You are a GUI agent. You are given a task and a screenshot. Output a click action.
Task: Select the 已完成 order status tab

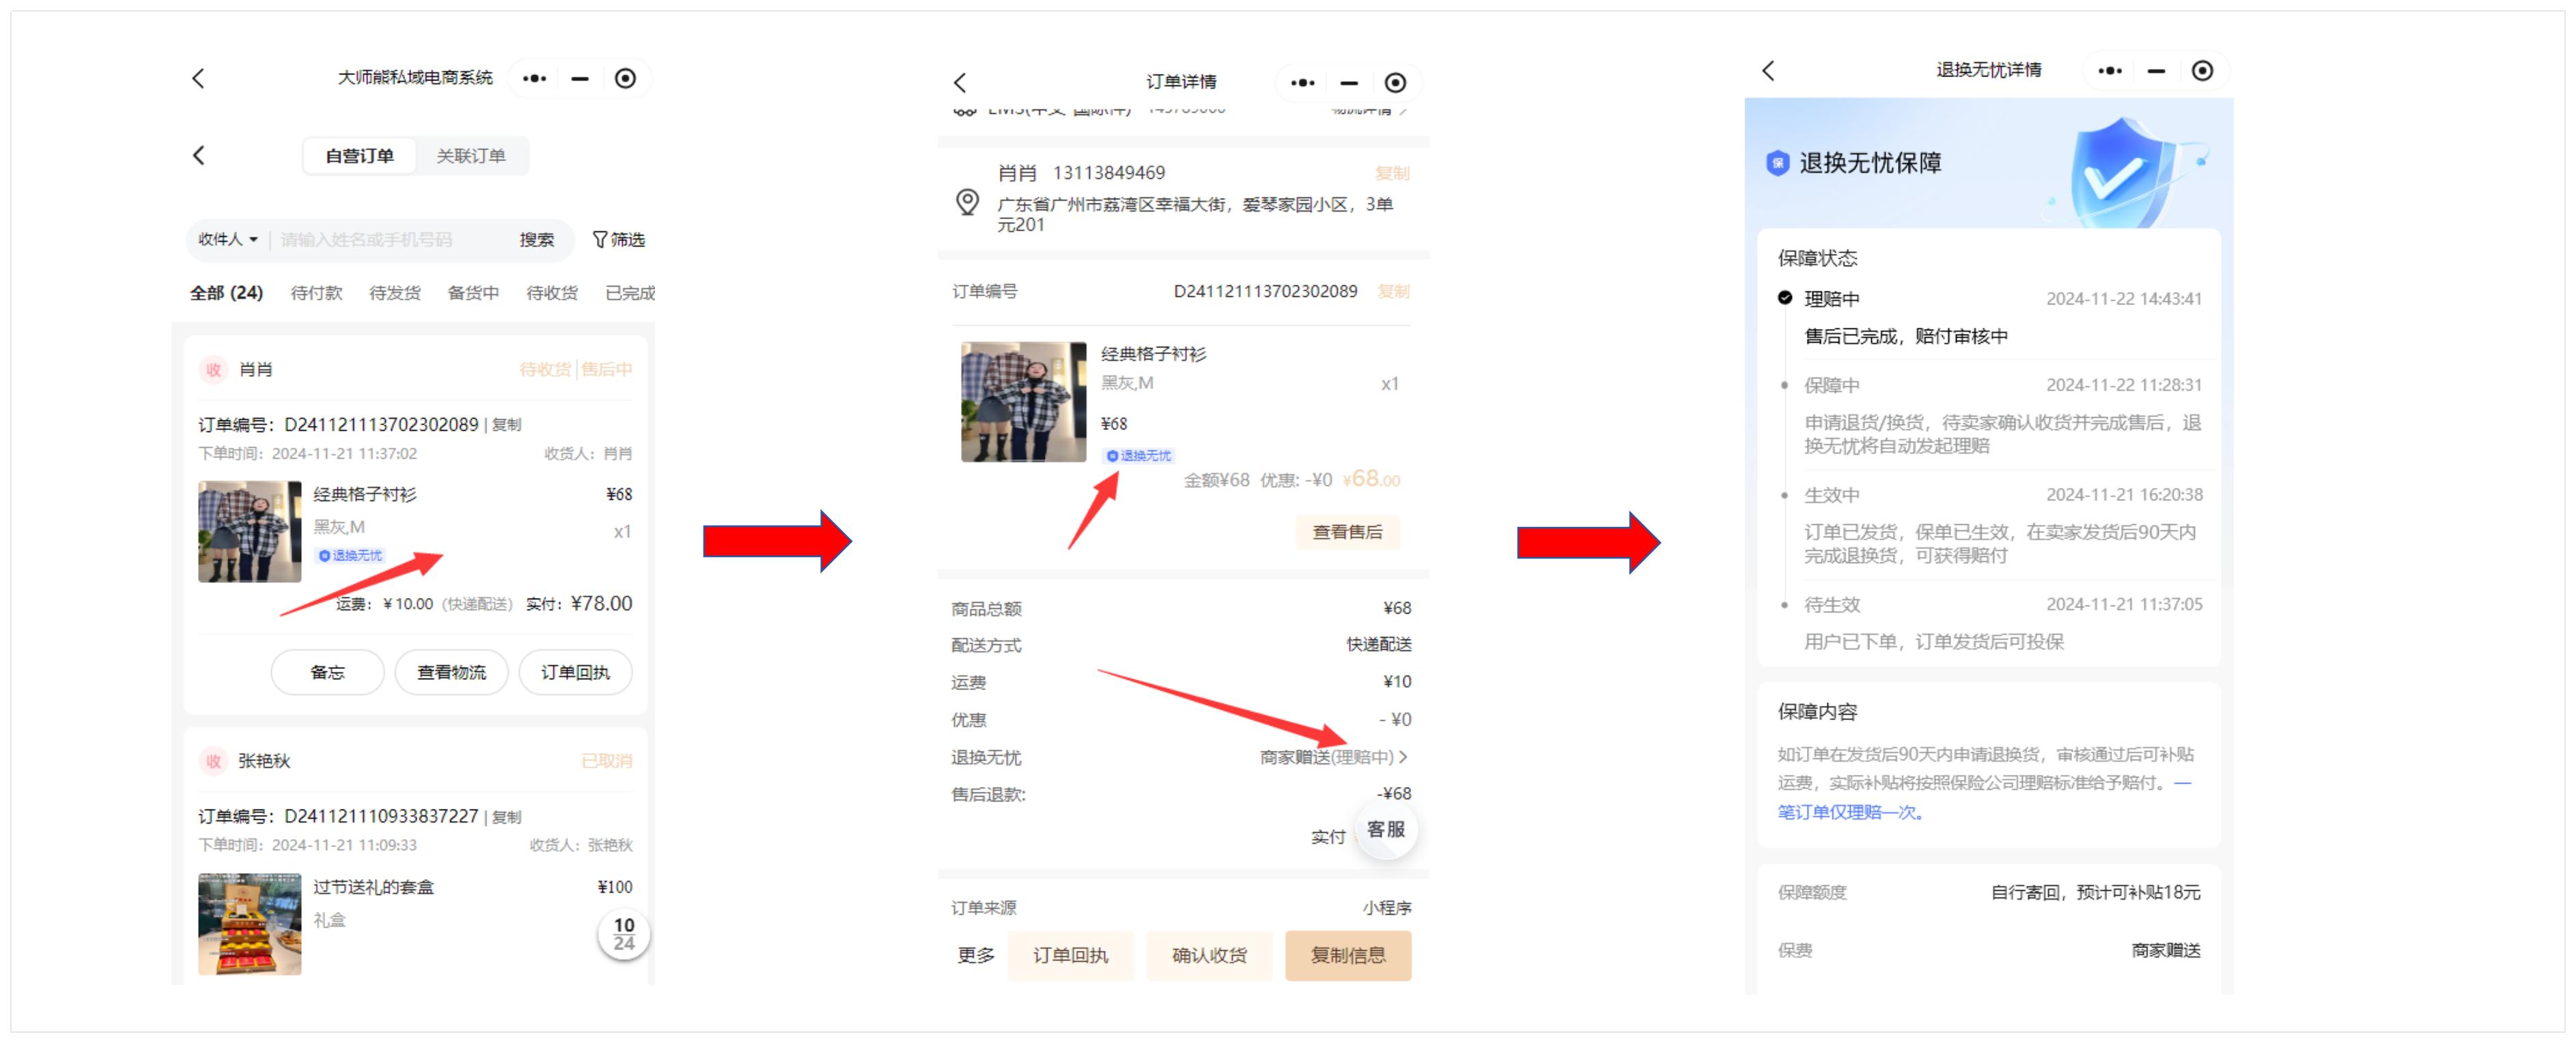point(629,294)
